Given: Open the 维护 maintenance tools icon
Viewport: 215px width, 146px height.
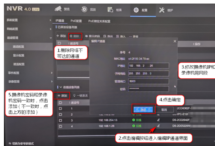Looking at the screenshot, I should (x=162, y=10).
